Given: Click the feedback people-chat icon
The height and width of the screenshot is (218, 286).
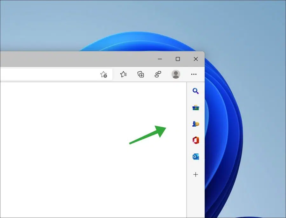Looking at the screenshot, I should [x=158, y=74].
